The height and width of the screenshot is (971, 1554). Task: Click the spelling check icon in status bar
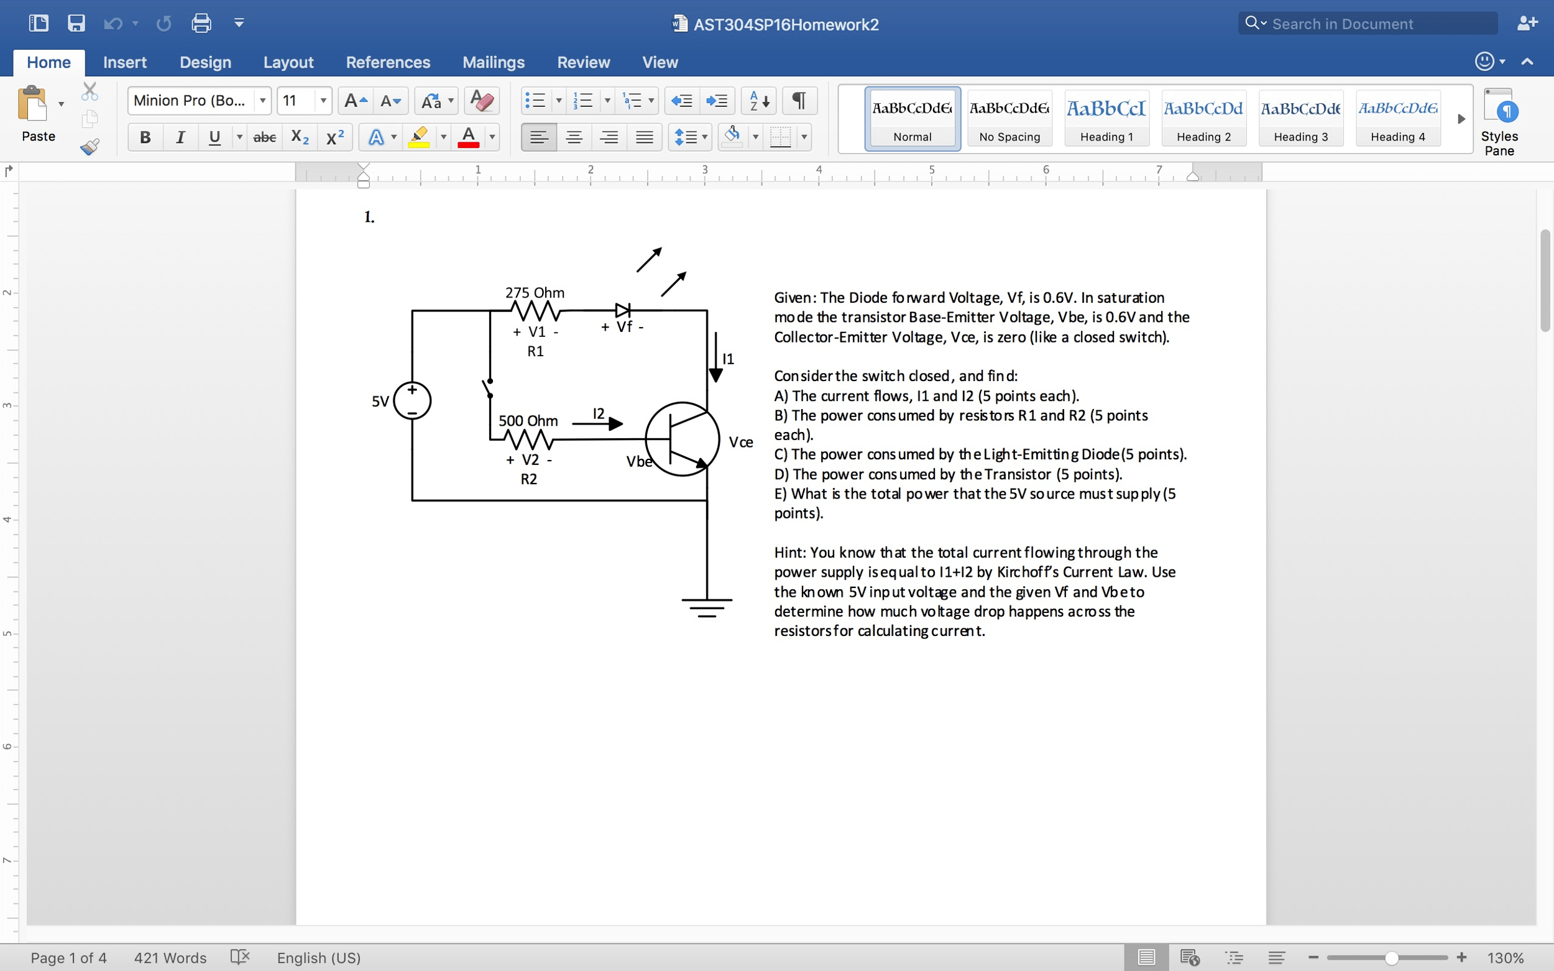point(239,957)
